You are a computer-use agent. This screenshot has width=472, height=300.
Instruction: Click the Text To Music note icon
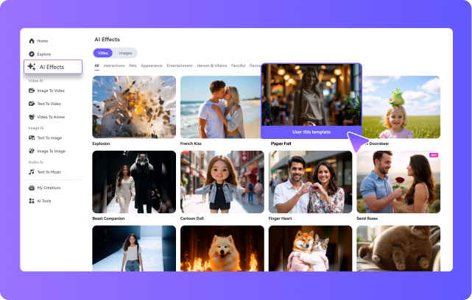pos(32,172)
